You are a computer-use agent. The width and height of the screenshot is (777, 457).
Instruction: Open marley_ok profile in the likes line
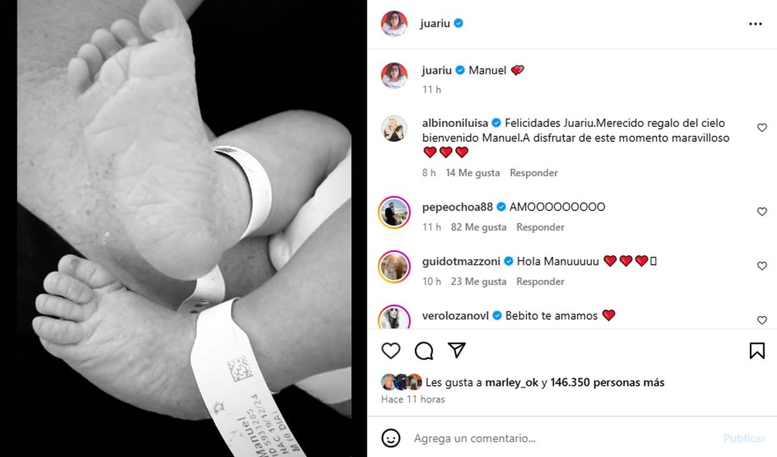512,383
